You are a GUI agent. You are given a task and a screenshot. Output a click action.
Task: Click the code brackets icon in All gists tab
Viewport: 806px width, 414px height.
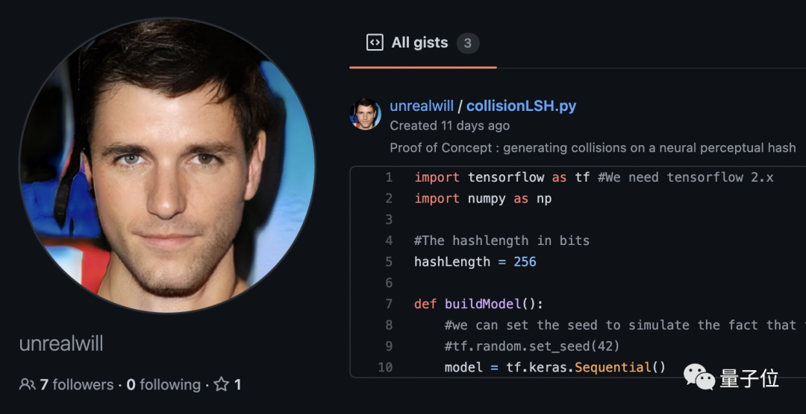pos(375,42)
